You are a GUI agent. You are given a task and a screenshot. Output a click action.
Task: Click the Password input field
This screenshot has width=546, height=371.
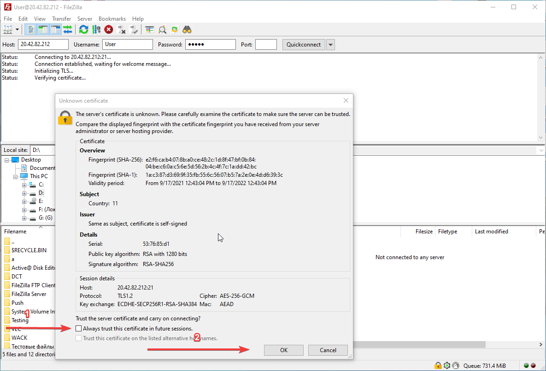210,45
